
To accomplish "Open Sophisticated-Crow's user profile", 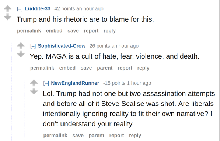I will pyautogui.click(x=62, y=46).
